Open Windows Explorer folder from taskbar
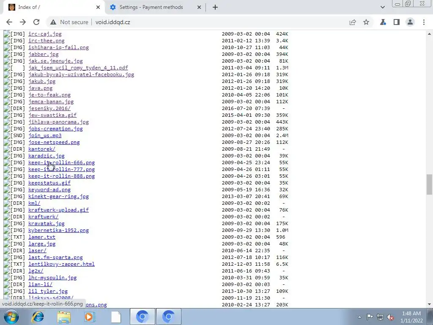The width and height of the screenshot is (433, 325). tap(64, 317)
